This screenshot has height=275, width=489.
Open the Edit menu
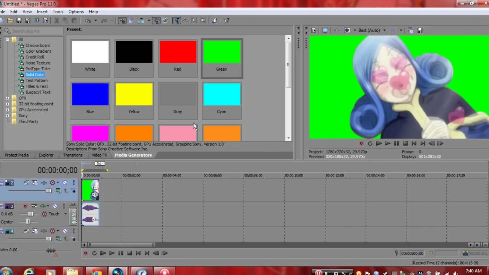click(14, 12)
